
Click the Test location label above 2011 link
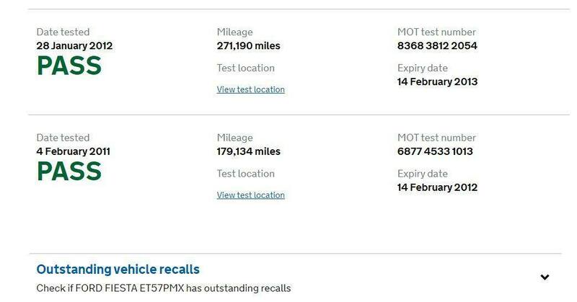[245, 174]
